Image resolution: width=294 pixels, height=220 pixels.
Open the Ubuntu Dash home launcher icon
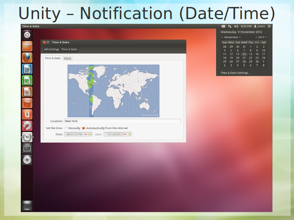(x=27, y=35)
